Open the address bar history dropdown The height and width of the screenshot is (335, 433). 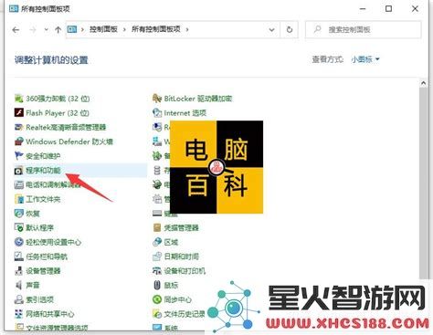tap(271, 30)
